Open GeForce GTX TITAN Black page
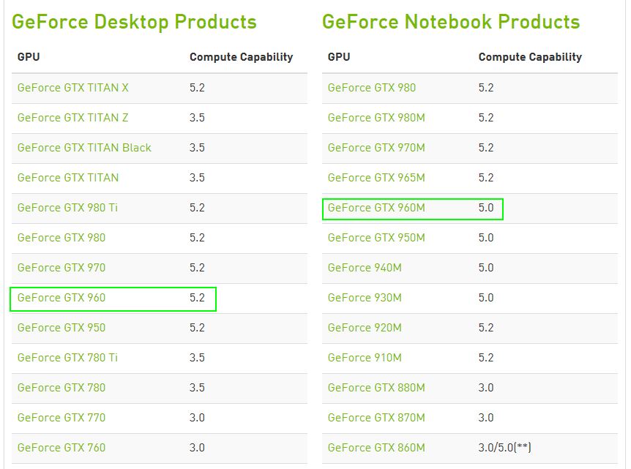Viewport: 631px width, 469px height. click(84, 148)
